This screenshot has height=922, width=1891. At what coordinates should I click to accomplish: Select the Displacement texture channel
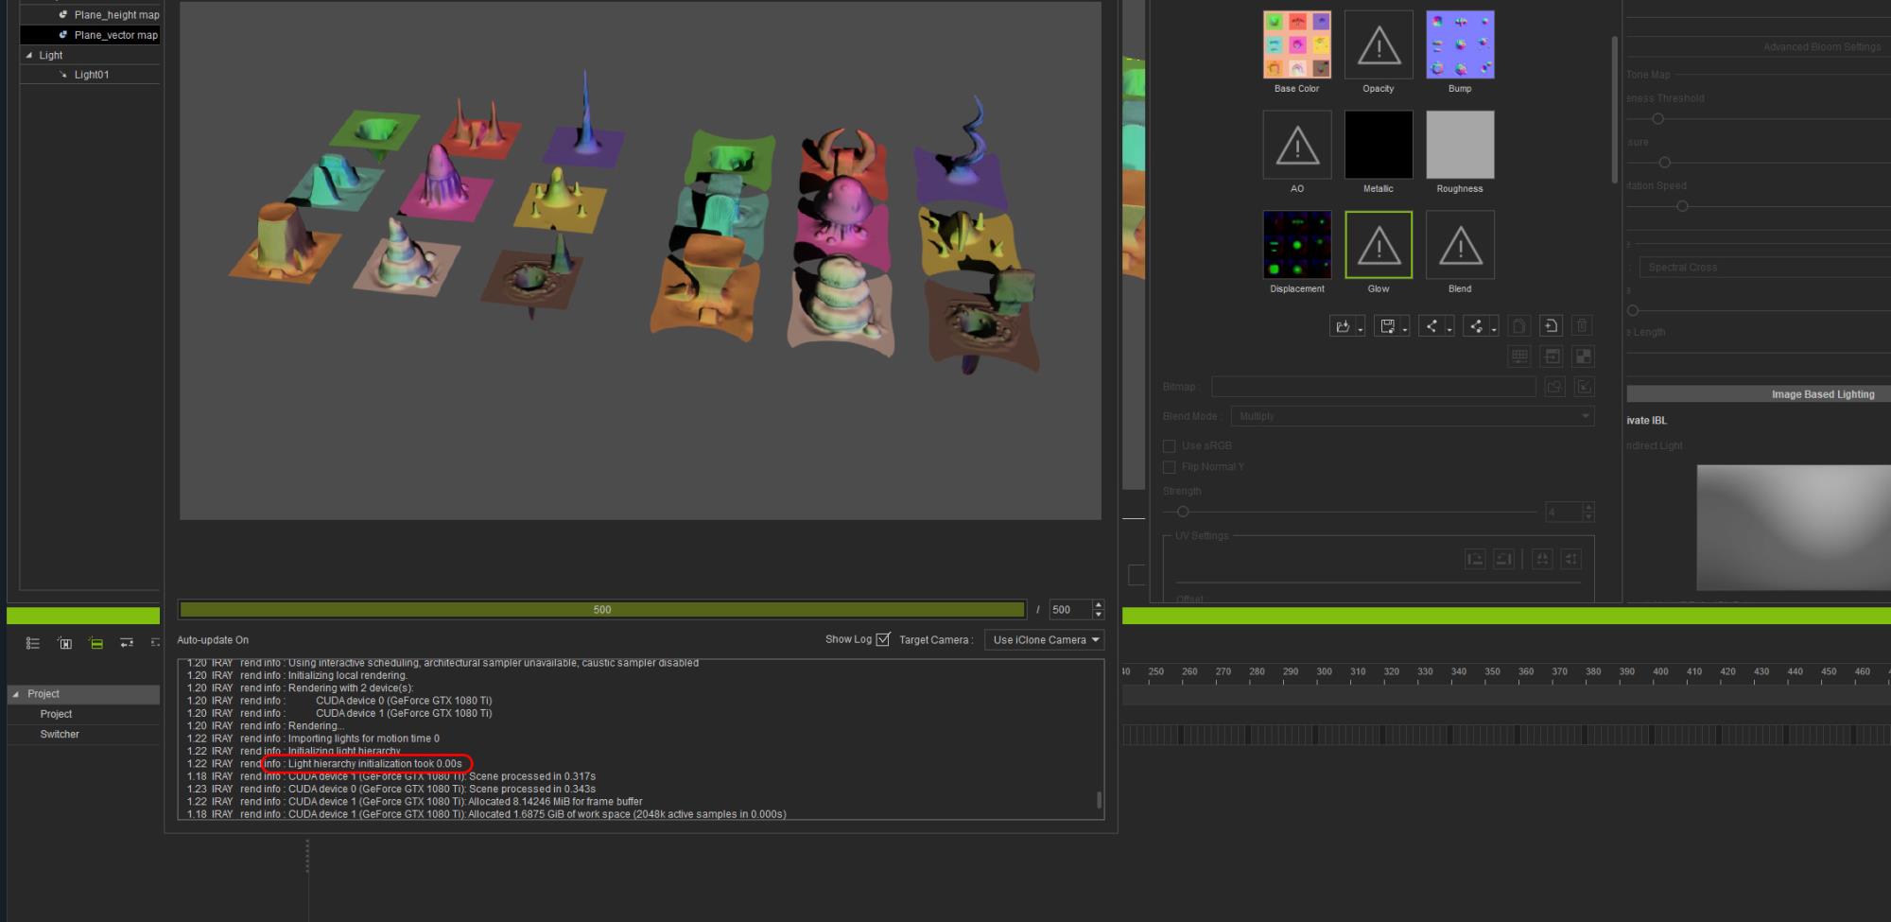pos(1296,245)
